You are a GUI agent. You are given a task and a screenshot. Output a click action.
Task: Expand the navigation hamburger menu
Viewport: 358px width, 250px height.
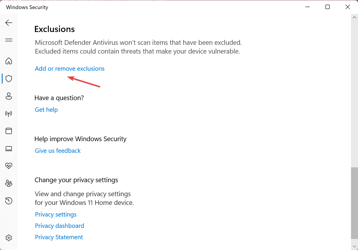[x=9, y=40]
